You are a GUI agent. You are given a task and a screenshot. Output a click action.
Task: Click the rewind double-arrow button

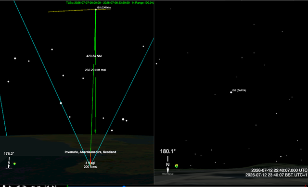point(33,187)
